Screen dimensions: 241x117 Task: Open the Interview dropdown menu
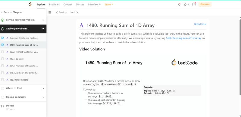[94, 5]
